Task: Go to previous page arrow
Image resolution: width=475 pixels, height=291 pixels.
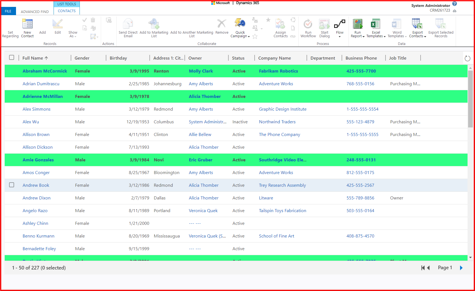Action: (429, 268)
